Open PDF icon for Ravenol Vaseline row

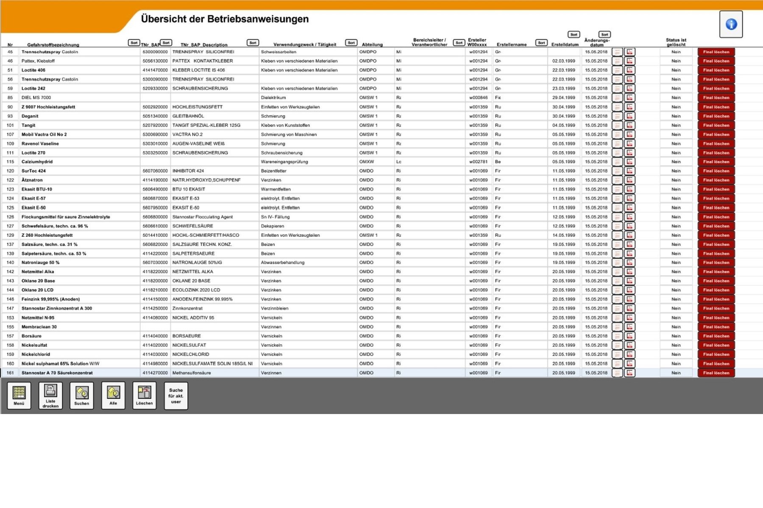[630, 144]
